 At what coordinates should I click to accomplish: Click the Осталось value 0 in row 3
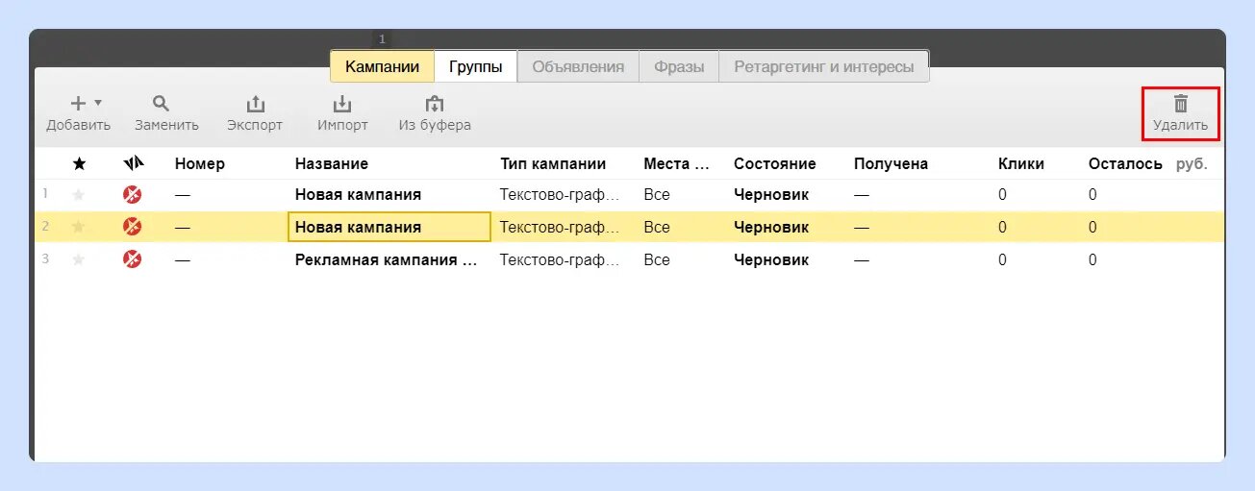1092,259
